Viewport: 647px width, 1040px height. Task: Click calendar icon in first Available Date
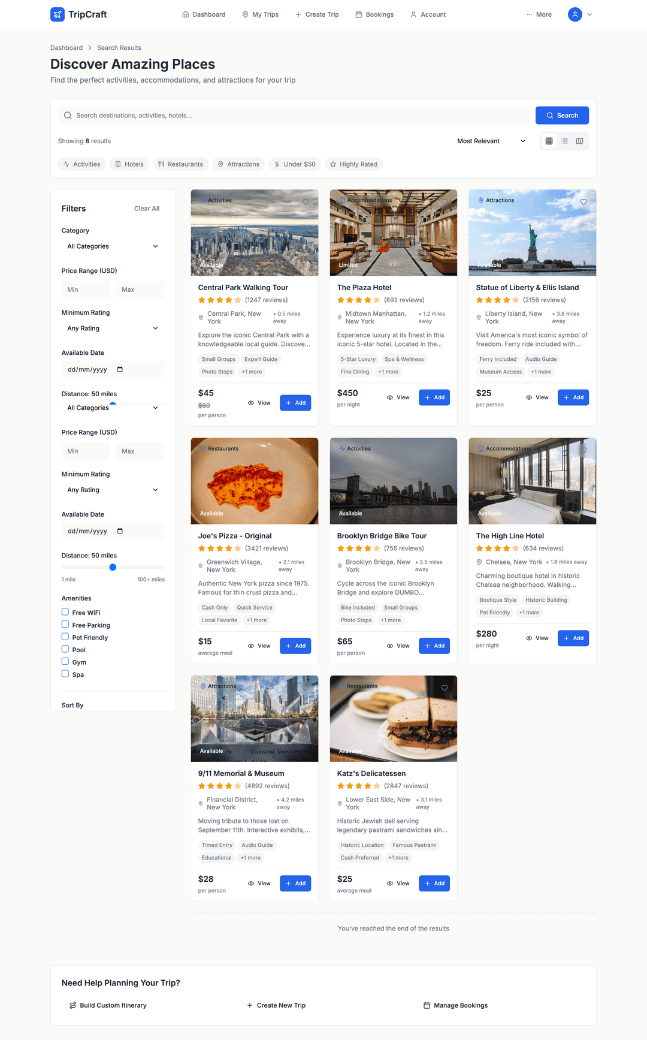120,369
